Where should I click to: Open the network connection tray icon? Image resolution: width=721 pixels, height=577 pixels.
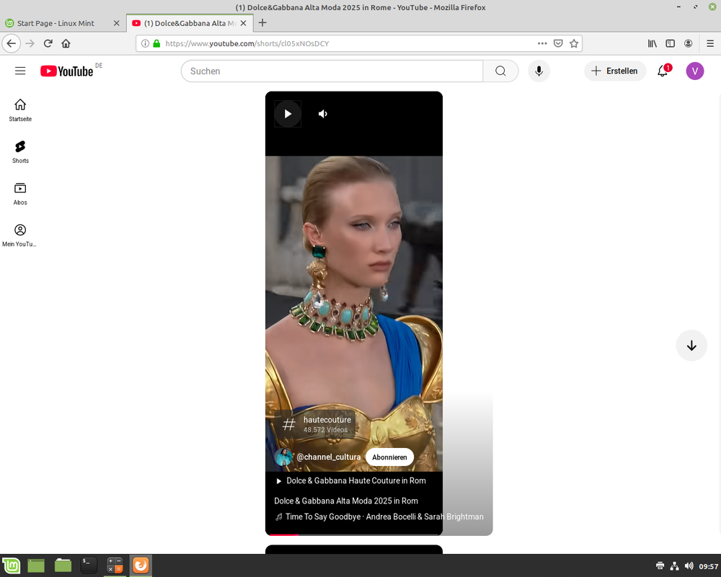674,566
